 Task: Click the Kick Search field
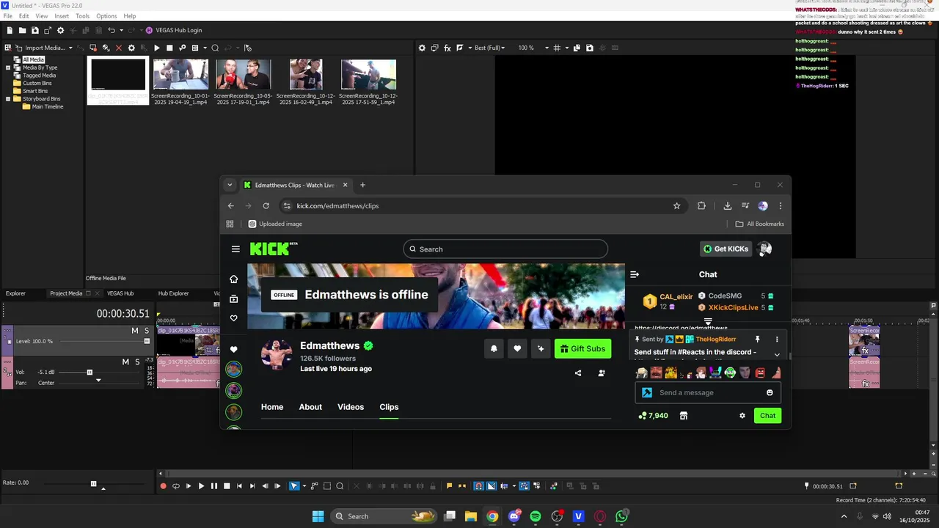(x=505, y=249)
